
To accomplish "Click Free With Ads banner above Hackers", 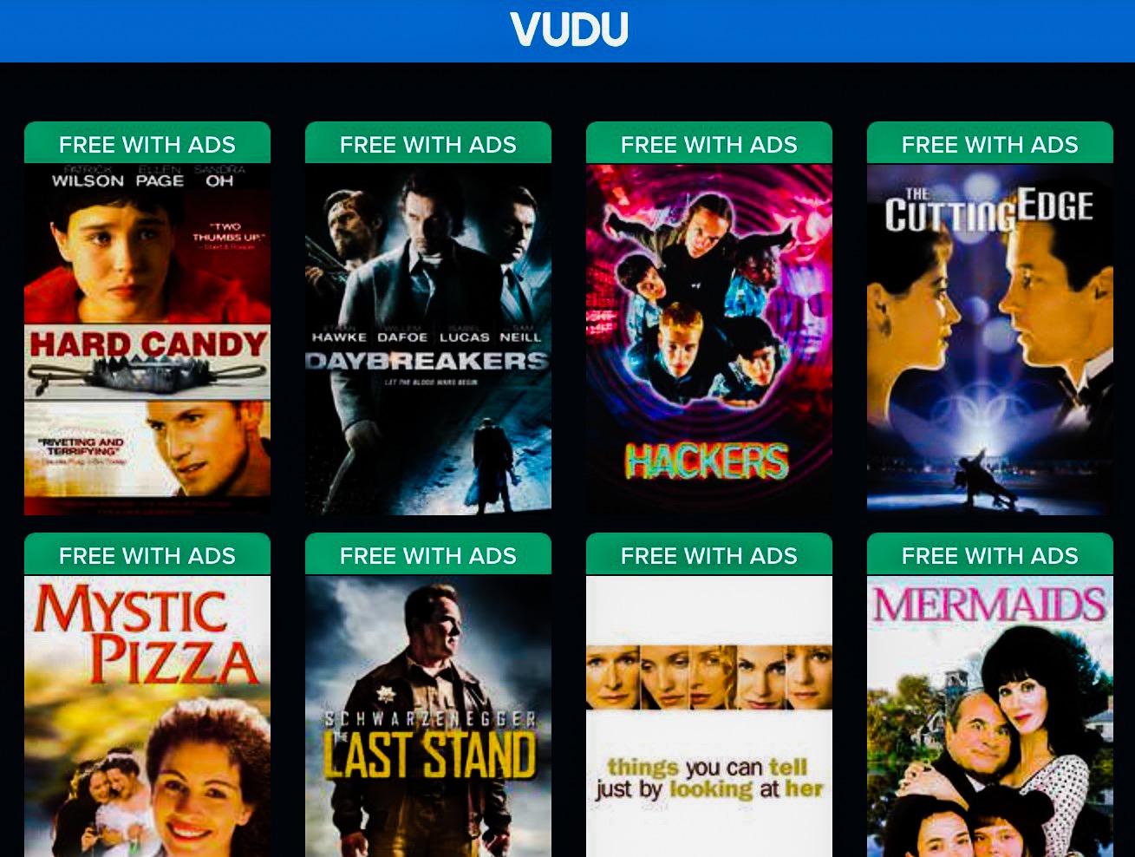I will click(709, 143).
